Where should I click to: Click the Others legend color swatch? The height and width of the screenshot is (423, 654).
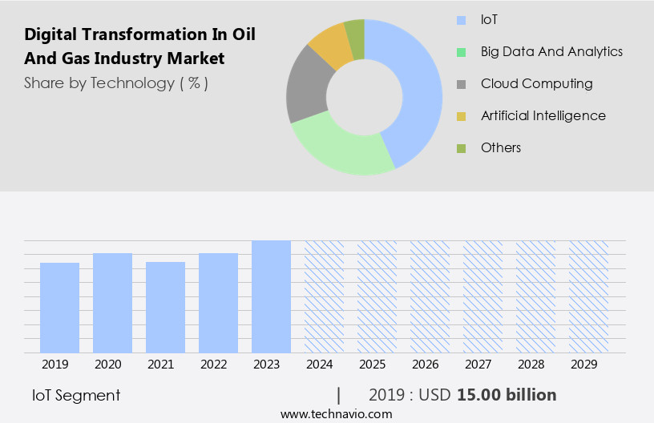tap(461, 148)
